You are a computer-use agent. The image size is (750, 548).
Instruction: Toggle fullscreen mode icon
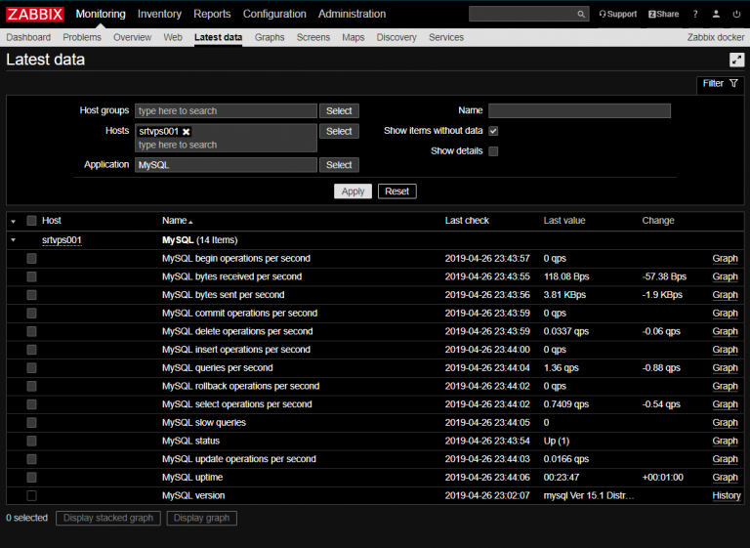(x=736, y=60)
